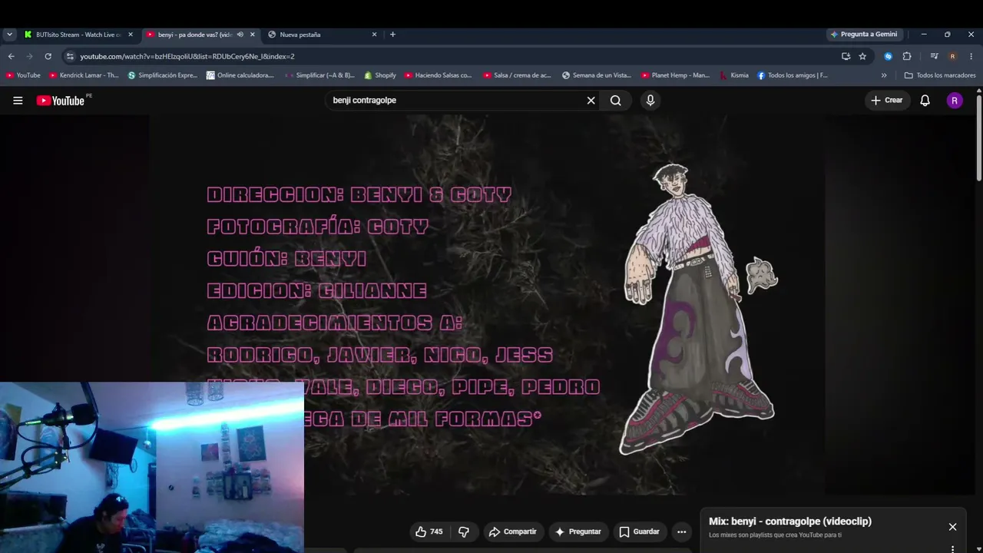Dislike the video
Image resolution: width=983 pixels, height=553 pixels.
click(464, 531)
